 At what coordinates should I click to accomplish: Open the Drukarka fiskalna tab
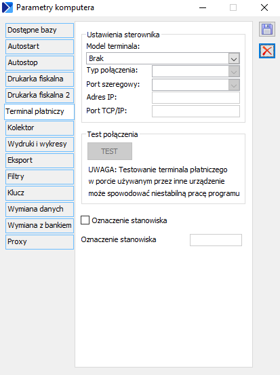(39, 79)
